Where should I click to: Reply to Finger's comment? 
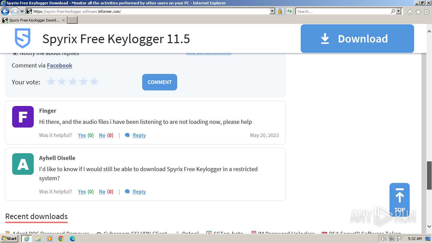tap(139, 135)
